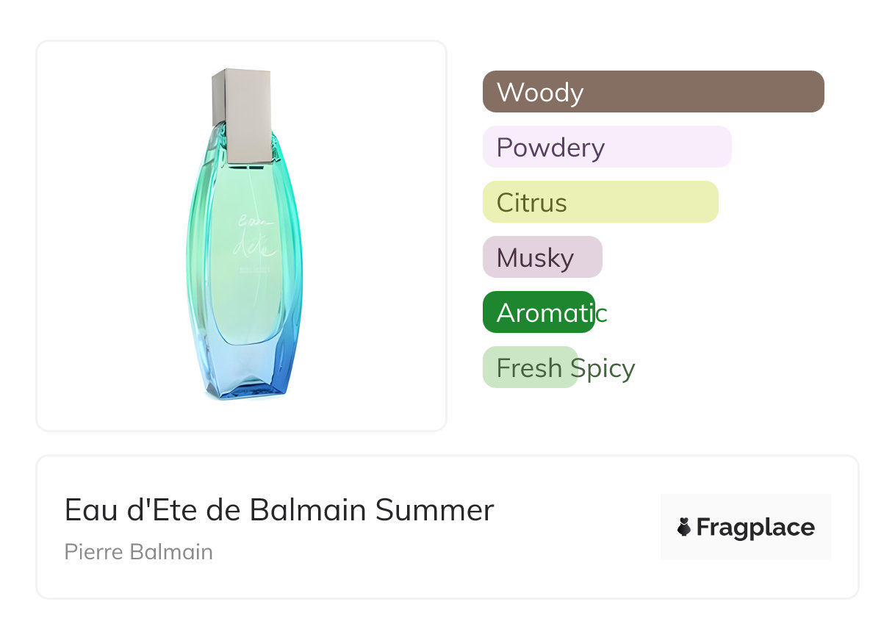
Task: Select the brown Woody accord bar
Action: point(653,92)
